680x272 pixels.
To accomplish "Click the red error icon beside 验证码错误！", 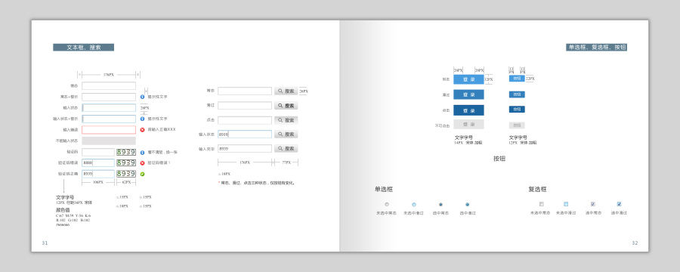I will [142, 163].
